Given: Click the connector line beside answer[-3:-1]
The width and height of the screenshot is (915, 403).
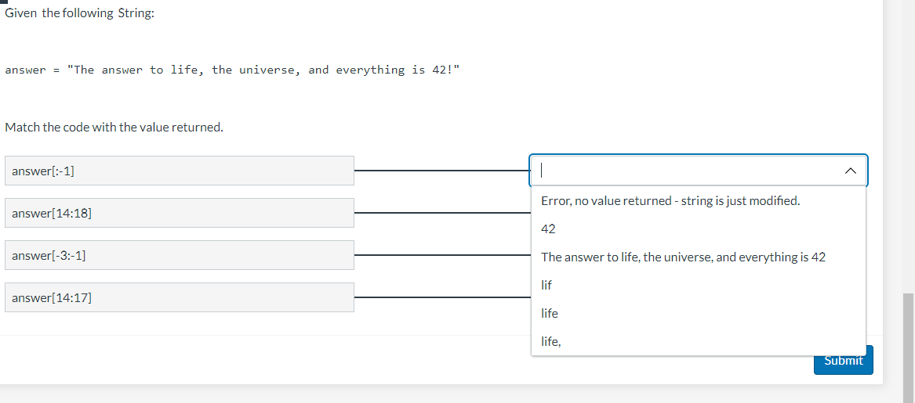Looking at the screenshot, I should tap(442, 255).
